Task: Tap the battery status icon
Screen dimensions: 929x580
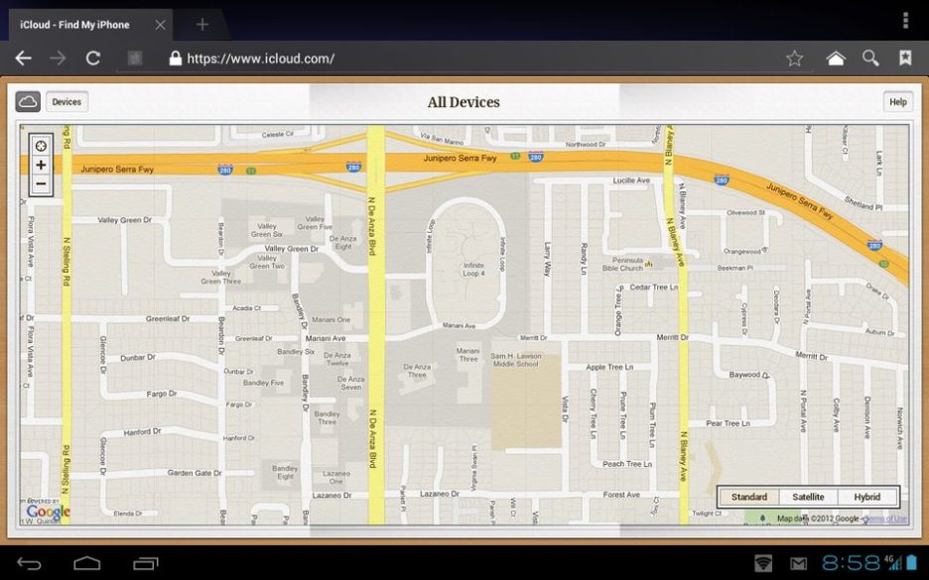Action: click(x=911, y=562)
